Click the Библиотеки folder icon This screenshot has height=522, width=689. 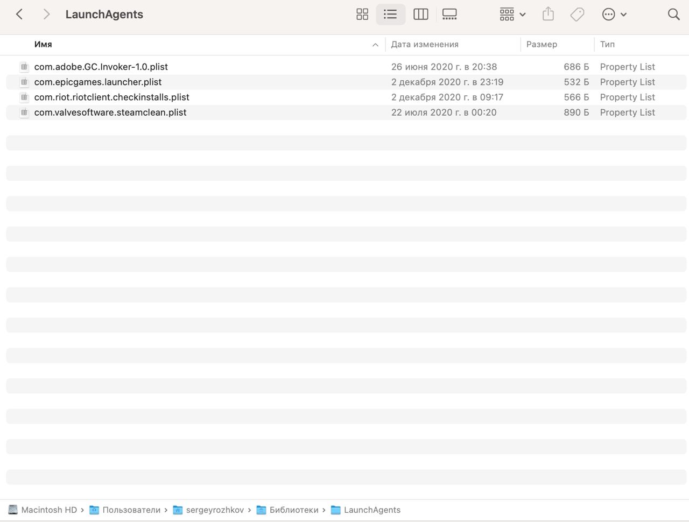[261, 510]
